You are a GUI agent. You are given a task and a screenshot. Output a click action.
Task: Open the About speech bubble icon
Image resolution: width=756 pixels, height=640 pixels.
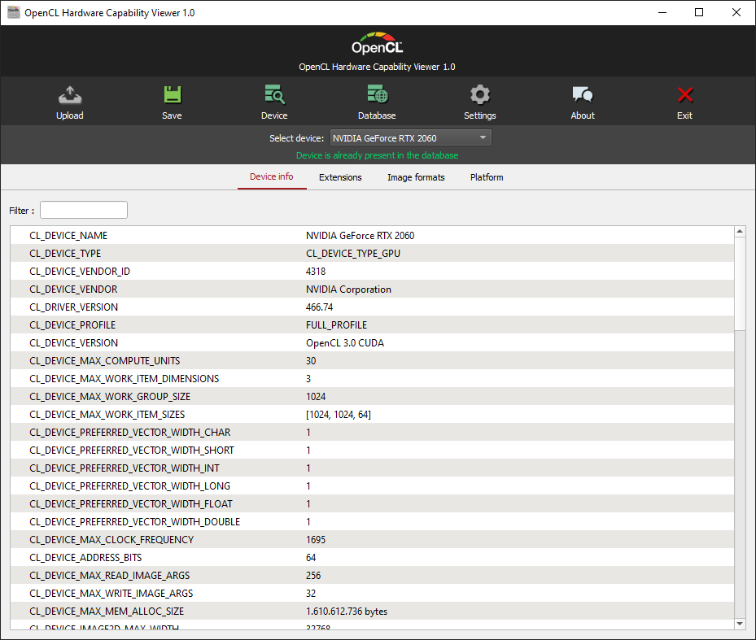(x=583, y=94)
